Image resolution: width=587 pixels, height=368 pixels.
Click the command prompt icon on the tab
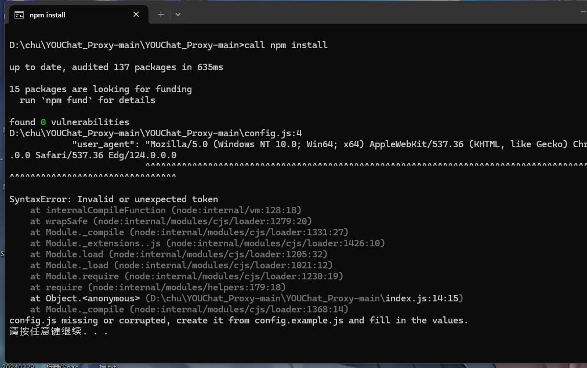(x=19, y=14)
